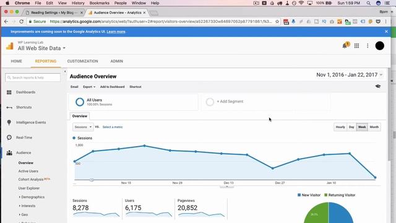Open the Chrome three-dot menu
This screenshot has height=223, width=396.
(x=385, y=22)
